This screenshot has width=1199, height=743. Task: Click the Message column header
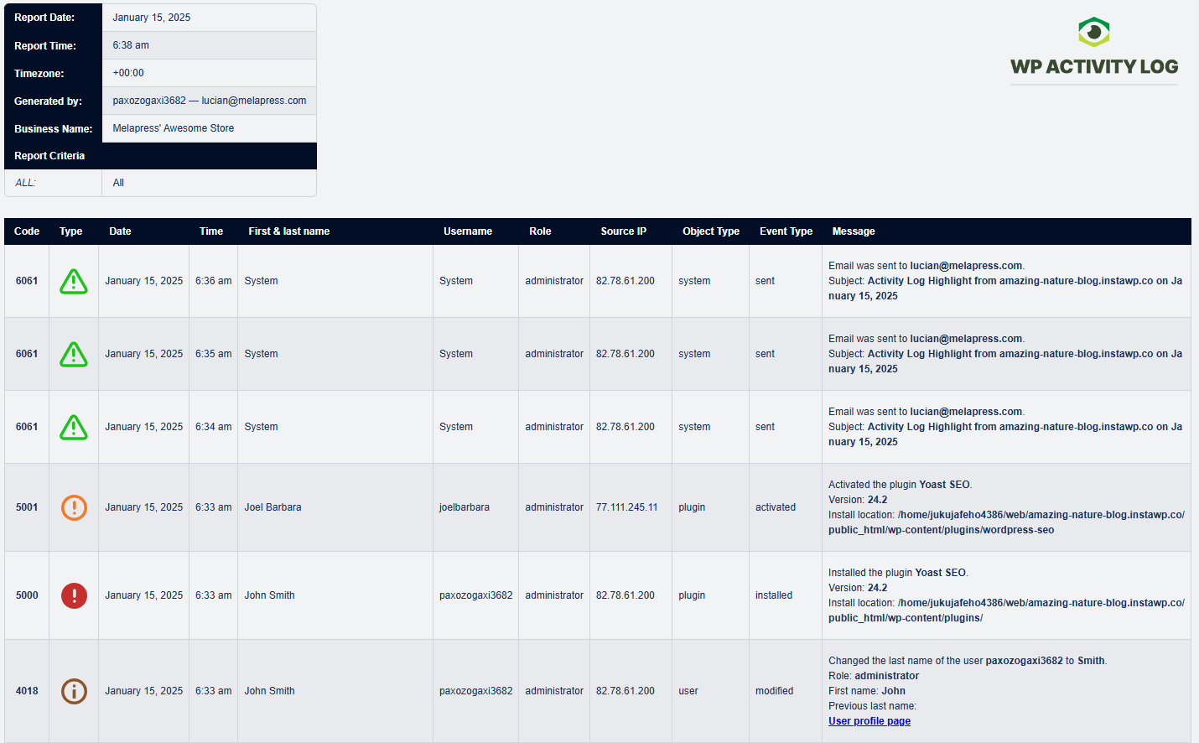pyautogui.click(x=852, y=231)
